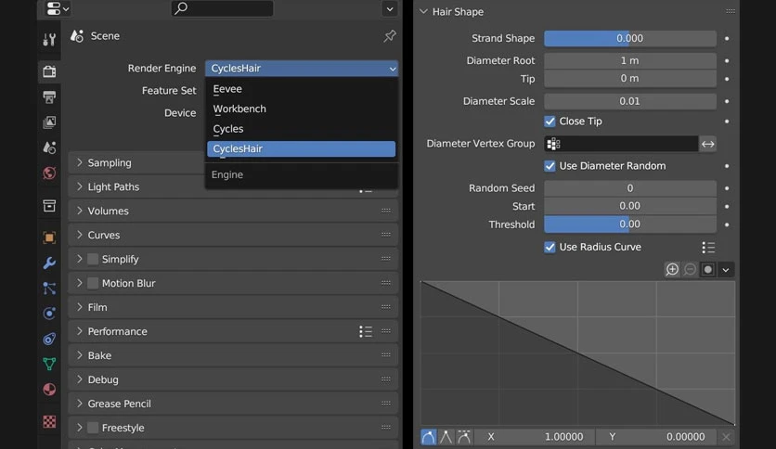Toggle curve clipping options button

(707, 270)
